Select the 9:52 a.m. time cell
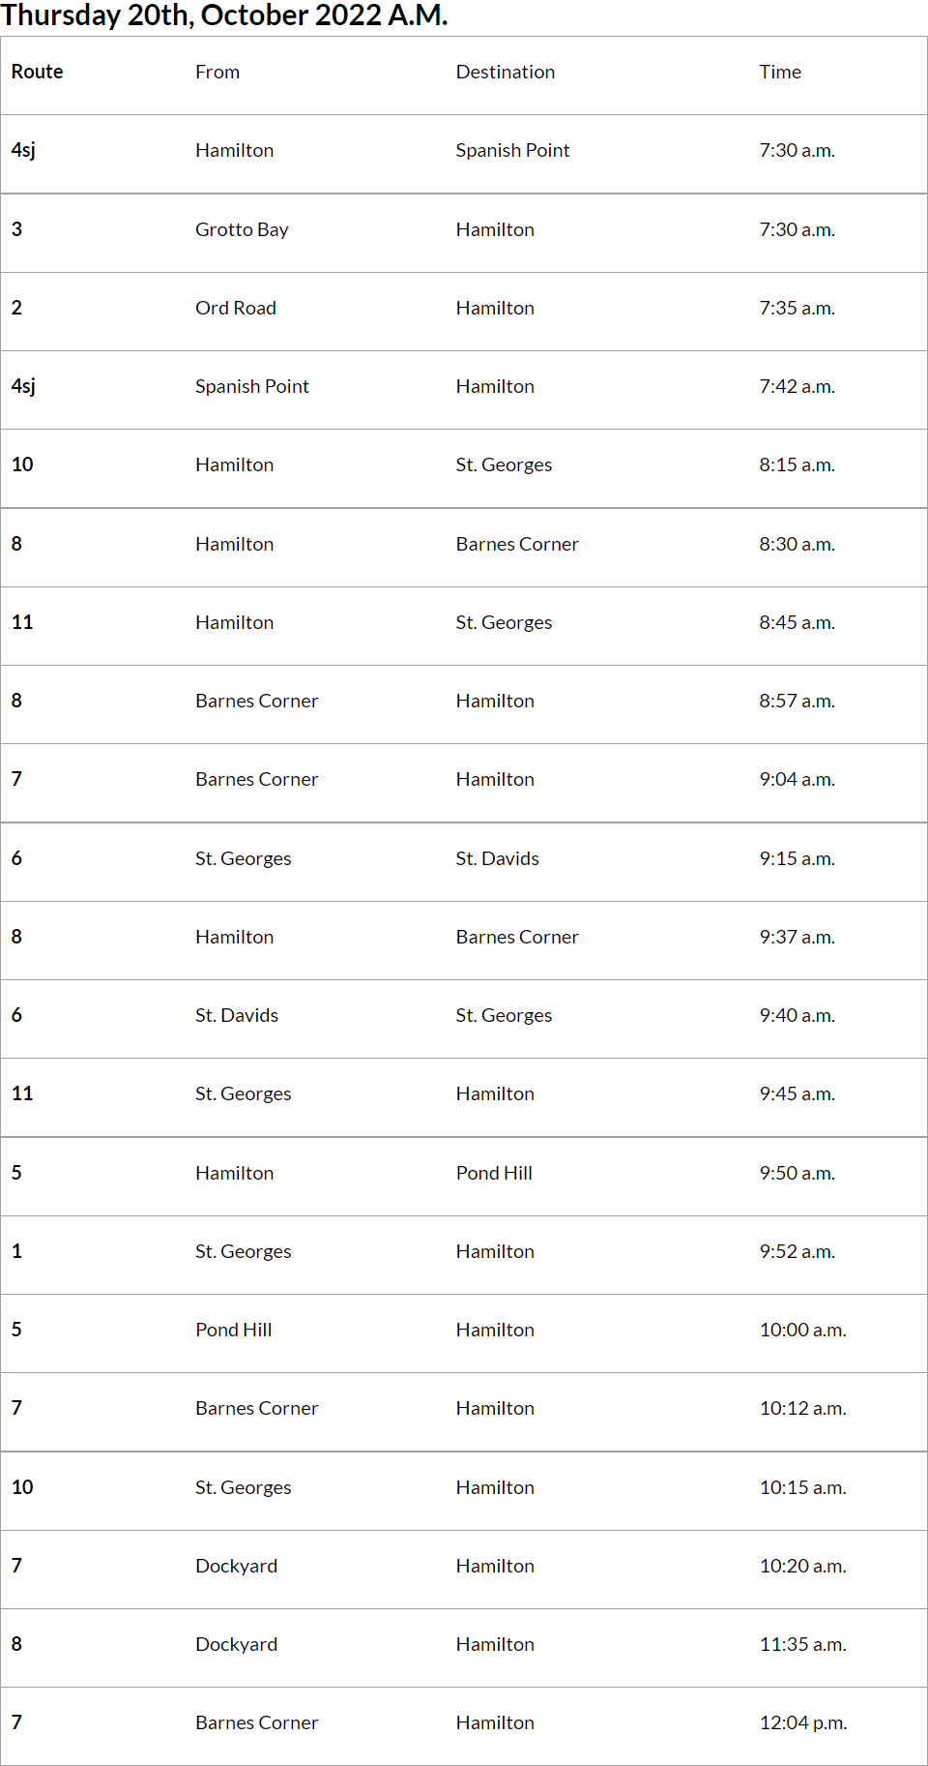Image resolution: width=928 pixels, height=1766 pixels. [x=797, y=1252]
